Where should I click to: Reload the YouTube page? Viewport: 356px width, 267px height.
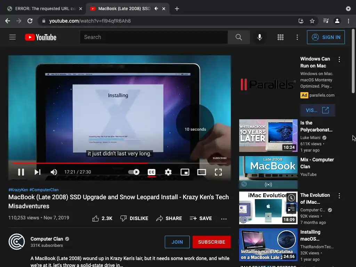(x=30, y=21)
